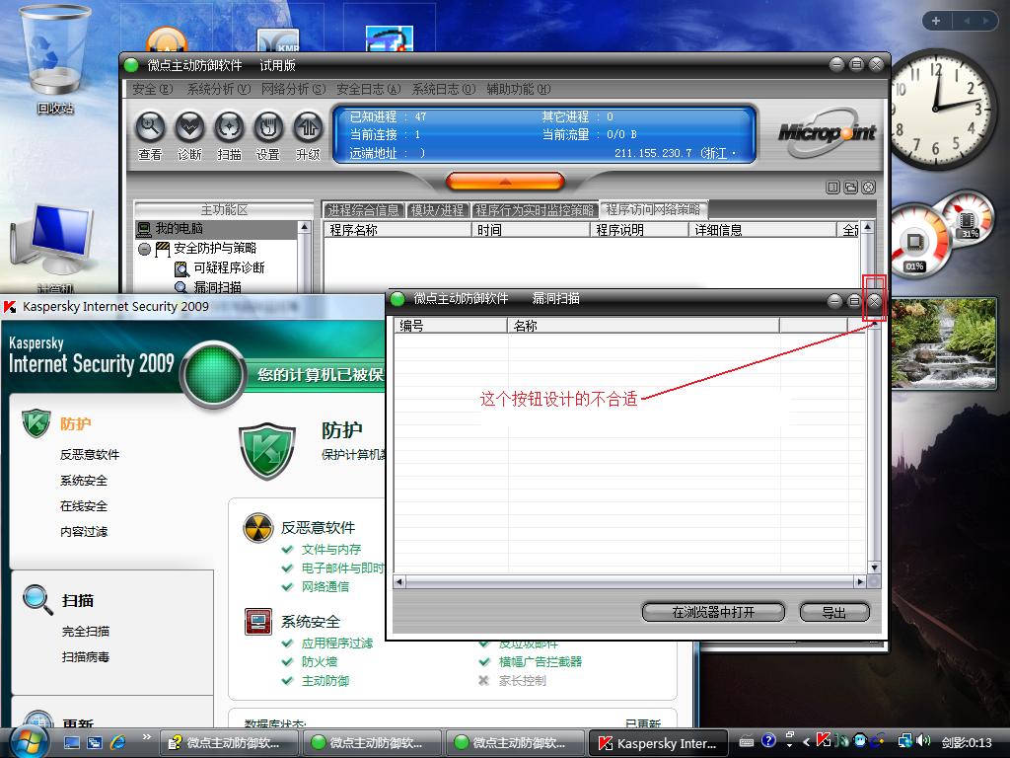Image resolution: width=1010 pixels, height=758 pixels.
Task: Add a gadget with the sidebar plus button
Action: (936, 21)
